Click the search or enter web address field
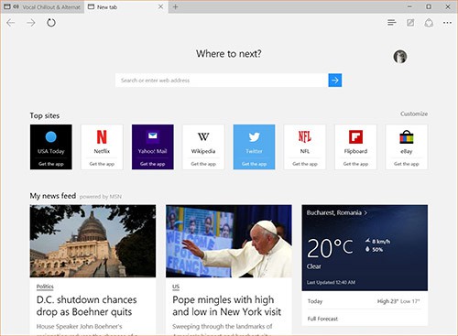Viewport: 458px width, 336px height. pos(222,81)
